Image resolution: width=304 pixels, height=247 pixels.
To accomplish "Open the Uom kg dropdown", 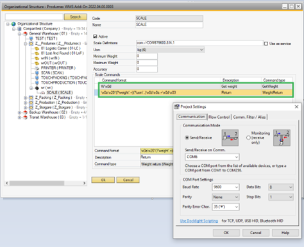I will click(170, 50).
